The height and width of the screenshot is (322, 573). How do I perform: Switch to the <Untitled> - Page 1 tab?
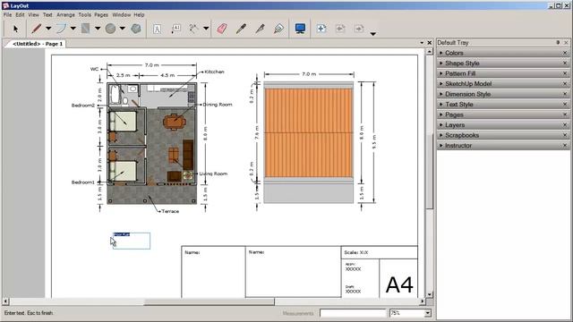(x=38, y=44)
